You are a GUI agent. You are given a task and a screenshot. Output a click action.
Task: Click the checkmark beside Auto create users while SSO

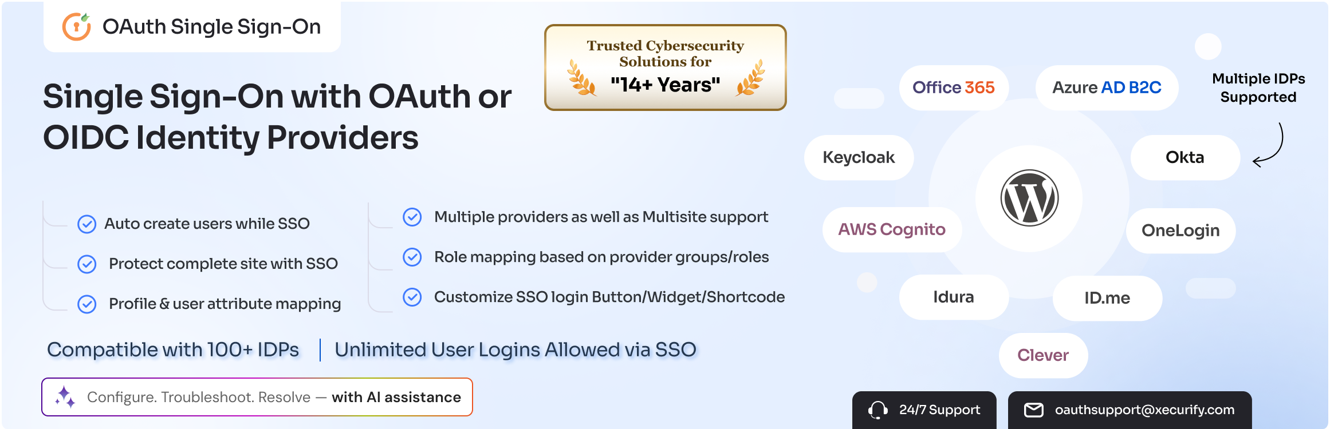coord(86,224)
